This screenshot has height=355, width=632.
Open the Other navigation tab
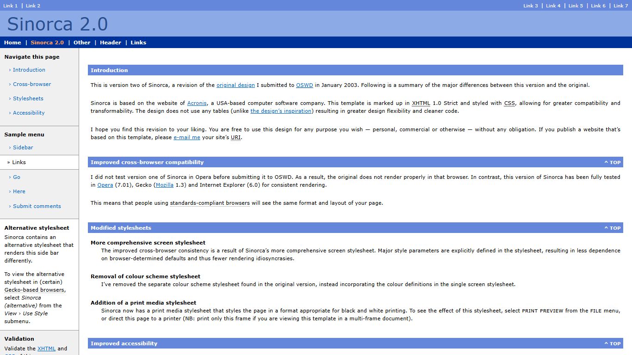[82, 43]
